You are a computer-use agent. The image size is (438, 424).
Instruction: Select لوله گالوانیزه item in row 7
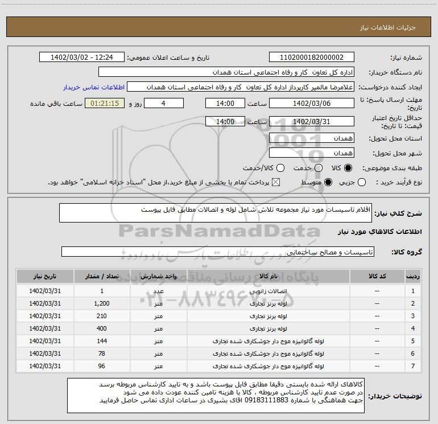tap(268, 366)
